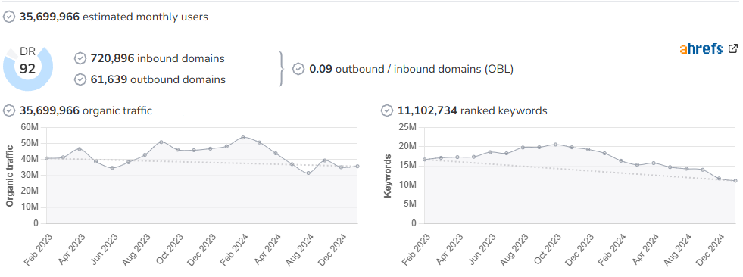Click the Keywords vertical axis title
The width and height of the screenshot is (743, 277).
[x=387, y=176]
